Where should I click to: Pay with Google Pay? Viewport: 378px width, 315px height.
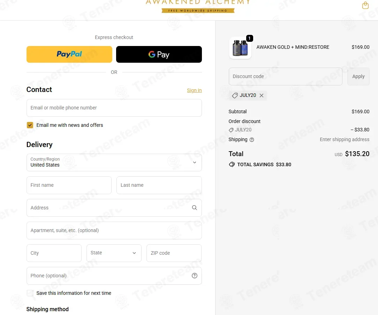point(159,54)
